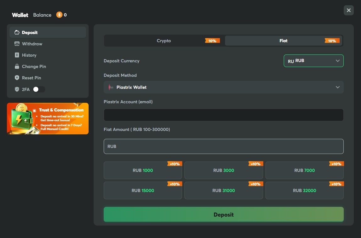Click the Withdraw sidebar icon
361x238 pixels.
[17, 44]
